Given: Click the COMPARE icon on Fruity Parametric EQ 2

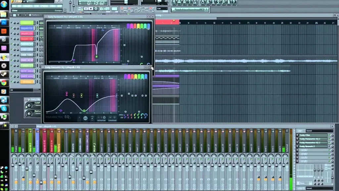Looking at the screenshot, I should click(x=113, y=118).
